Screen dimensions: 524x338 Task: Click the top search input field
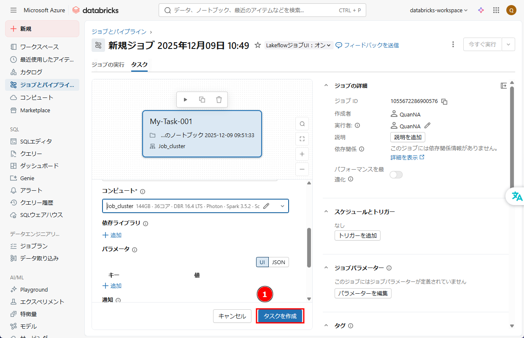pyautogui.click(x=249, y=10)
